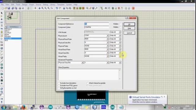
Task: Select POWER in terminals list
Action: point(8,37)
